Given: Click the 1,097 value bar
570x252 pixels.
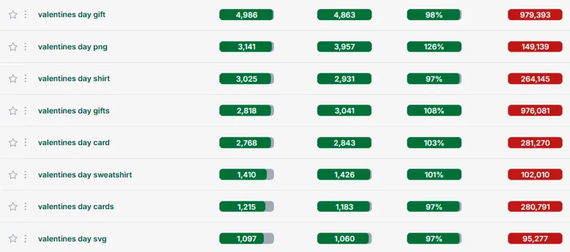Looking at the screenshot, I should [246, 239].
